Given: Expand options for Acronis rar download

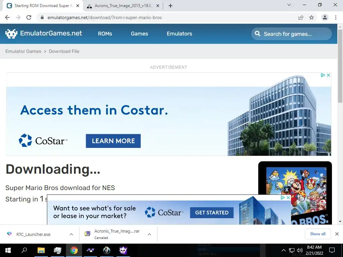Looking at the screenshot, I should tap(149, 234).
